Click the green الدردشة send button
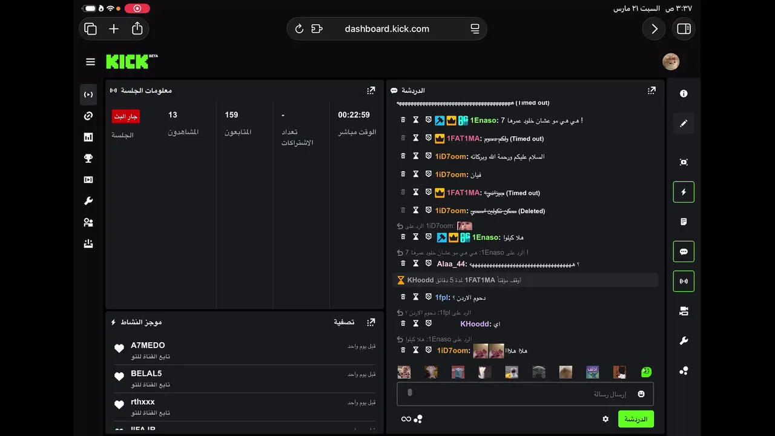The width and height of the screenshot is (775, 436). click(x=636, y=419)
